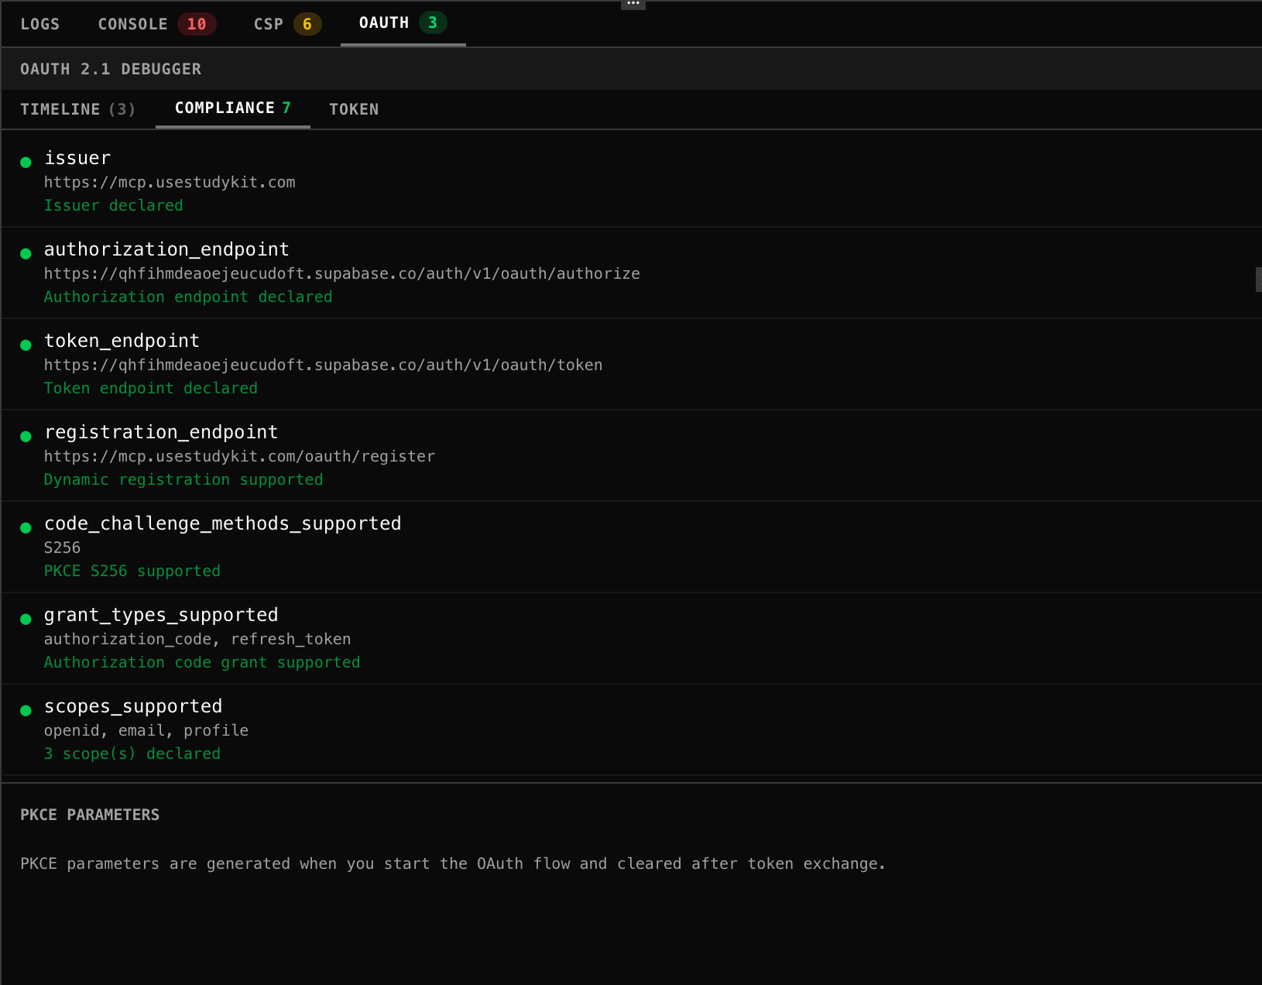Click the issuer URL https://mcp.usestudykit.com

point(170,182)
